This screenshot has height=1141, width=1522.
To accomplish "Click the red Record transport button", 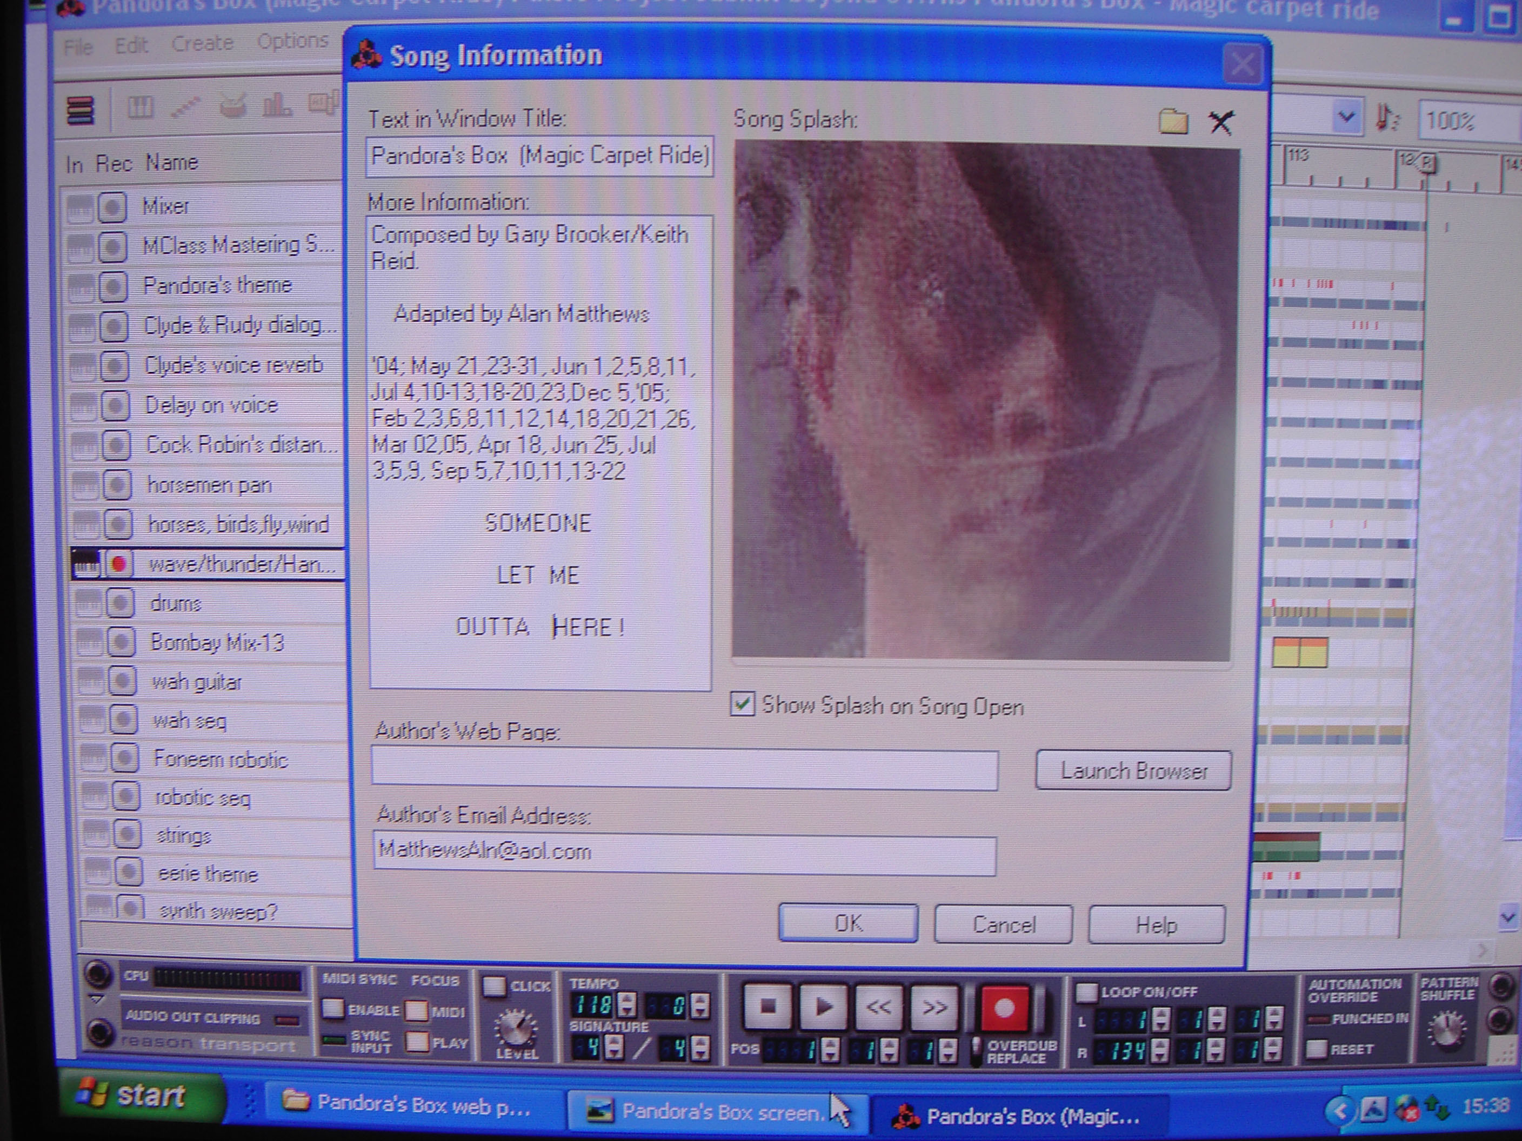I will pyautogui.click(x=1004, y=1009).
